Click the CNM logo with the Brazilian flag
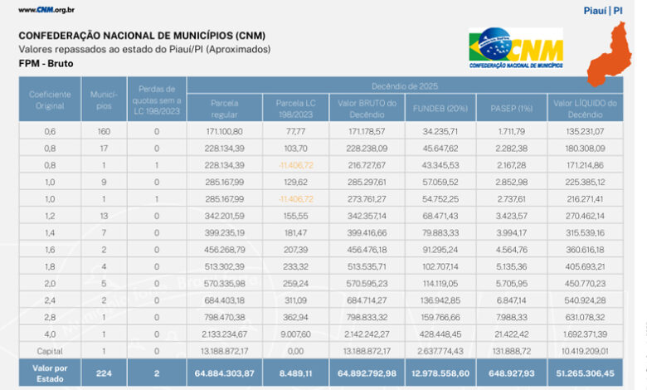This screenshot has width=647, height=390. 515,48
